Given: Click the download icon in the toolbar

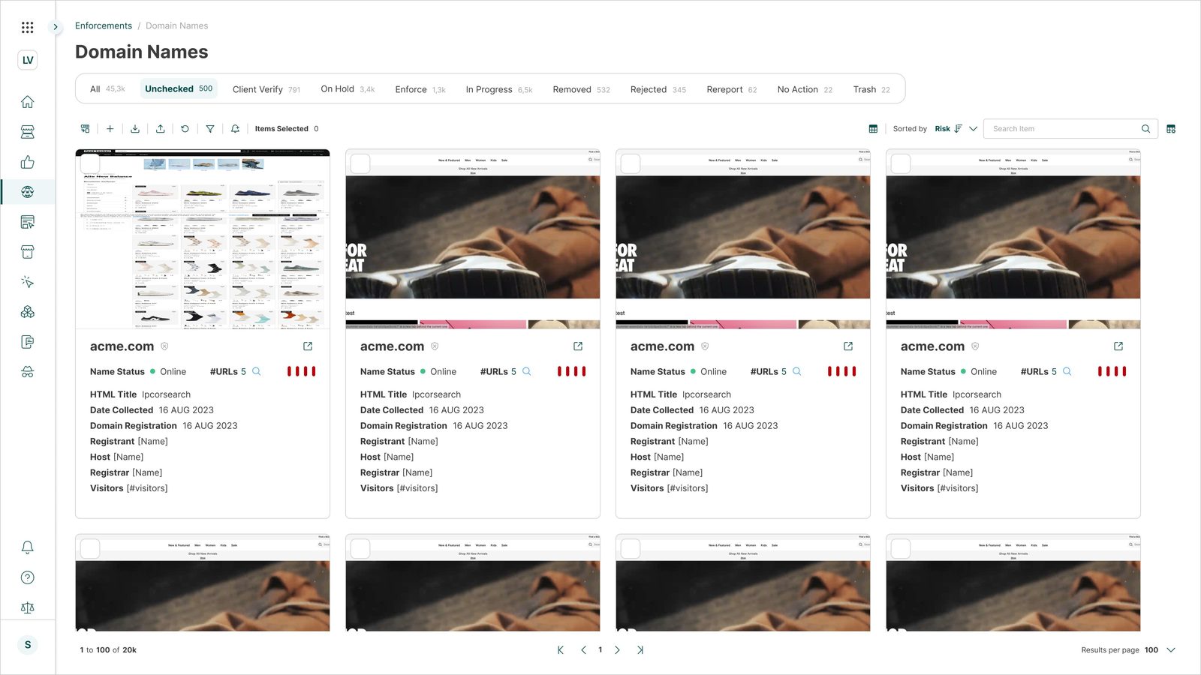Looking at the screenshot, I should 135,129.
